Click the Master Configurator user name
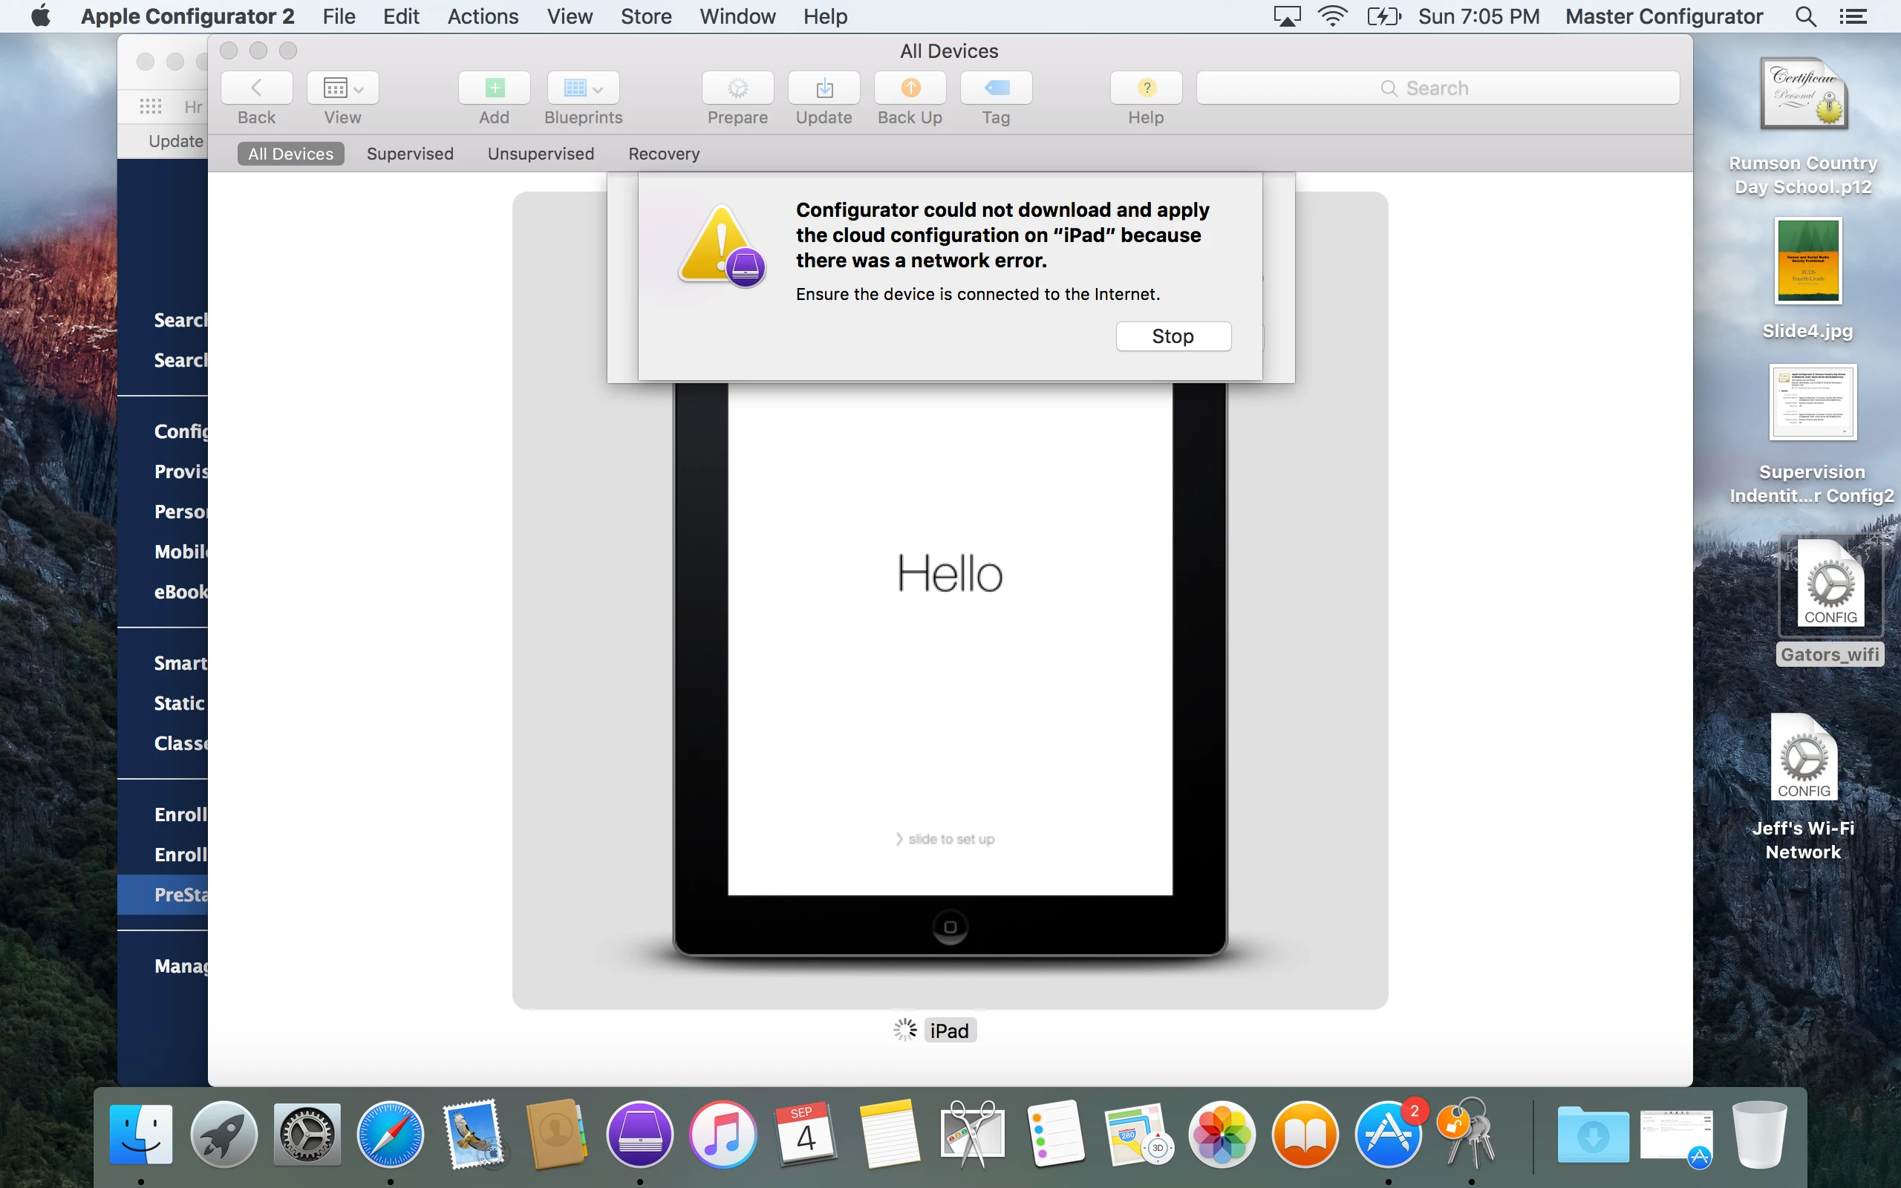This screenshot has height=1188, width=1901. pyautogui.click(x=1664, y=16)
